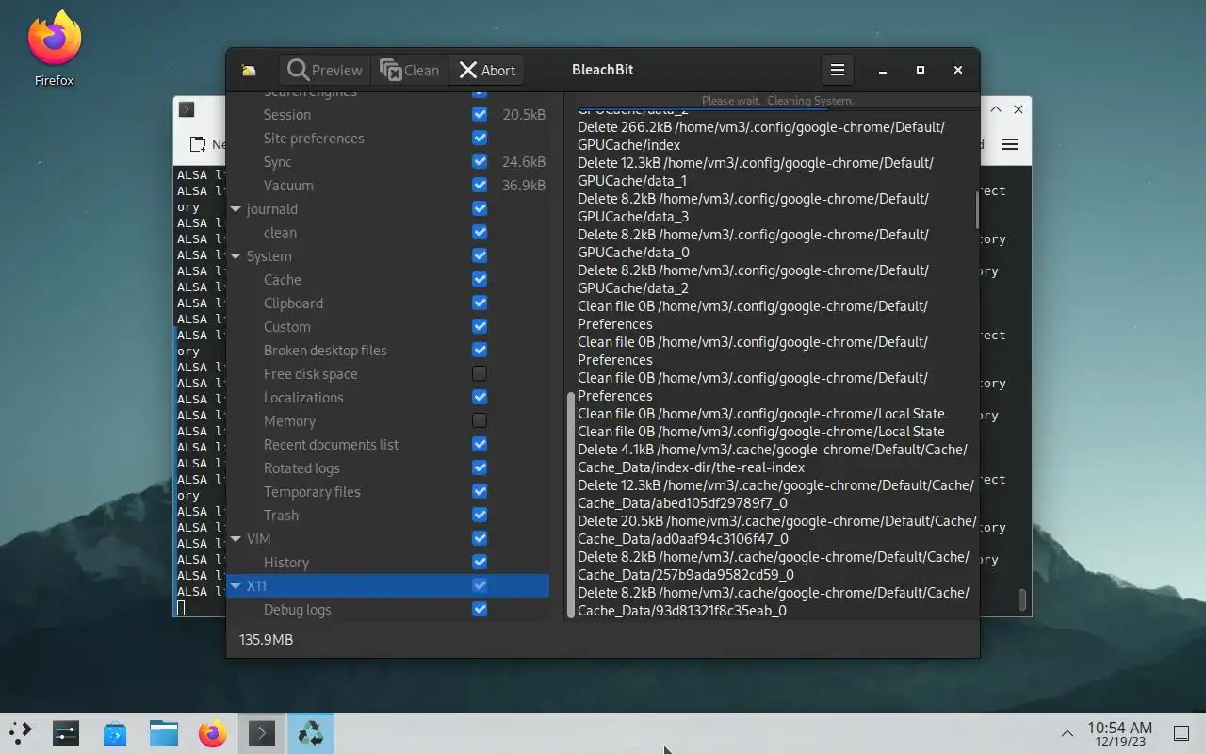
Task: Uncheck the Session checkbox
Action: tap(480, 114)
